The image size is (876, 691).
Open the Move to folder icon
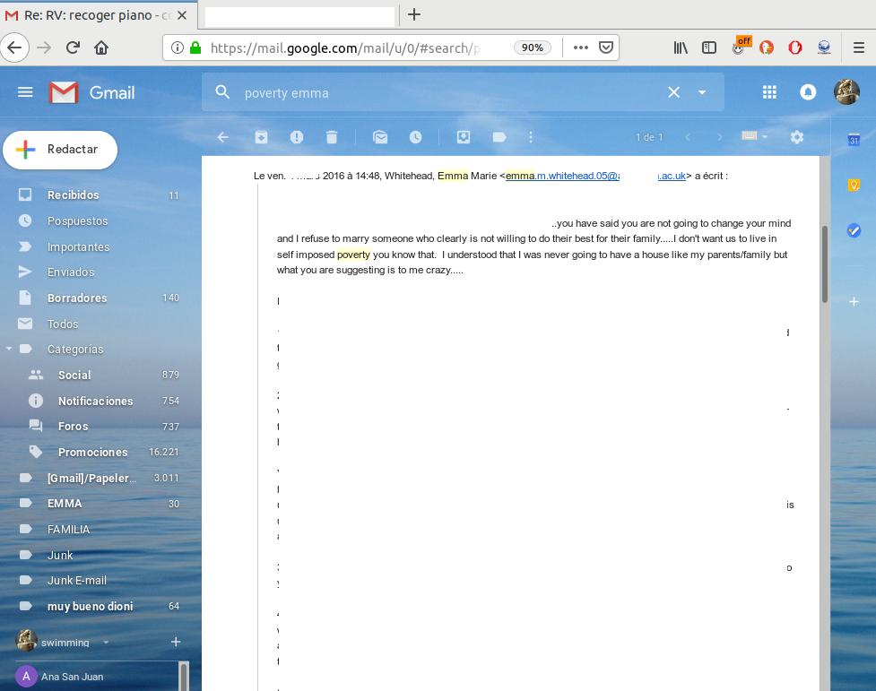tap(464, 137)
